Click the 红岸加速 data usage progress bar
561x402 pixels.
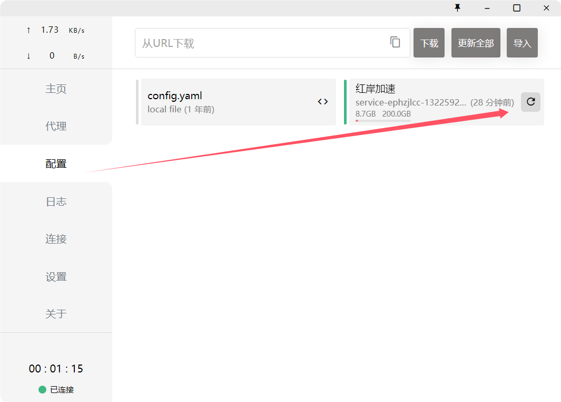pos(383,121)
